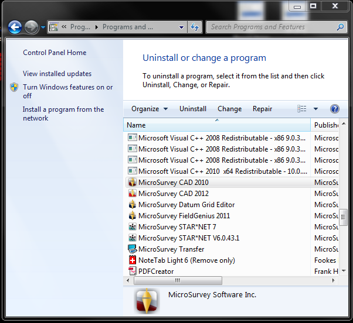
Task: Click the Refresh button beside address bar
Action: point(195,27)
